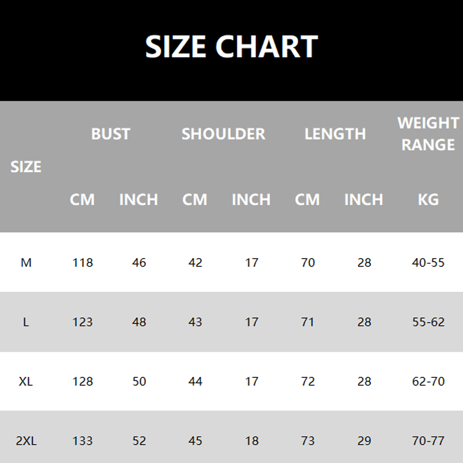Click the XL size row label
Screen dimensions: 463x463
point(26,381)
